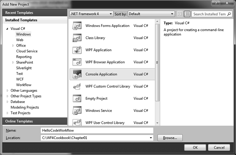236x155 pixels.
Task: Click the Class Library template icon
Action: (77, 38)
